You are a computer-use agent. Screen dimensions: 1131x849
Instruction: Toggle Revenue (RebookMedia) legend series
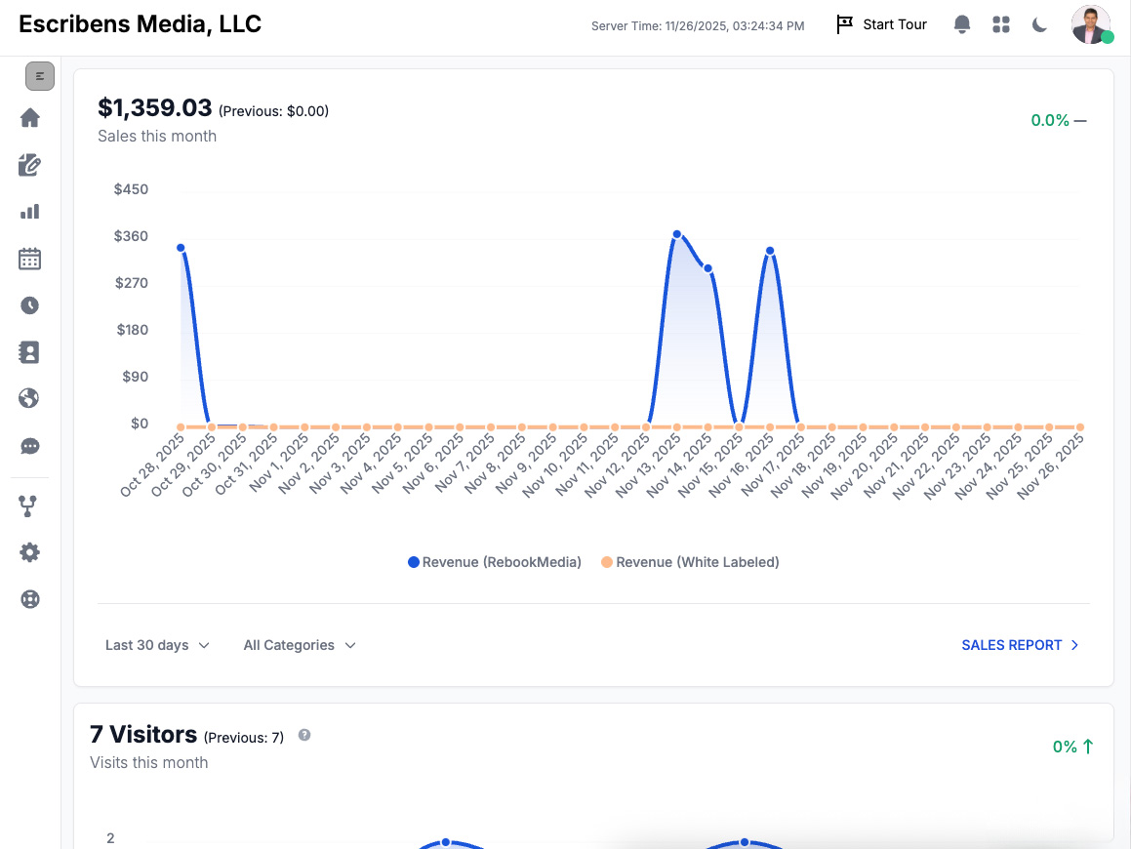495,562
